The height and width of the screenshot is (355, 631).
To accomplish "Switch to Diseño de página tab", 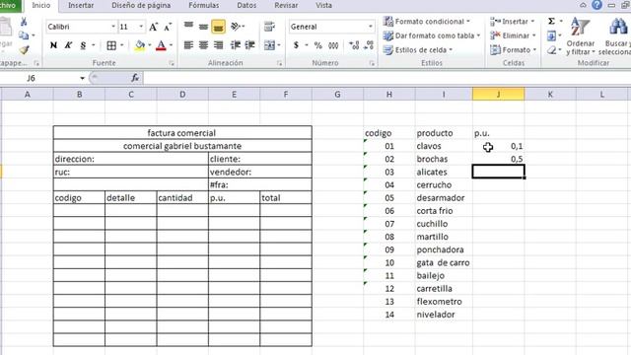I will (x=141, y=5).
